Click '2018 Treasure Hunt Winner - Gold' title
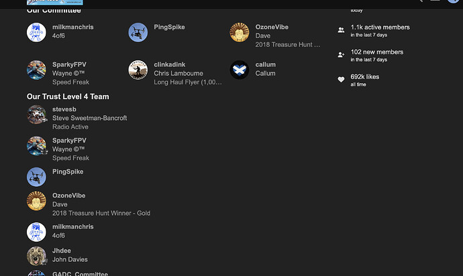The width and height of the screenshot is (463, 276). tap(101, 213)
